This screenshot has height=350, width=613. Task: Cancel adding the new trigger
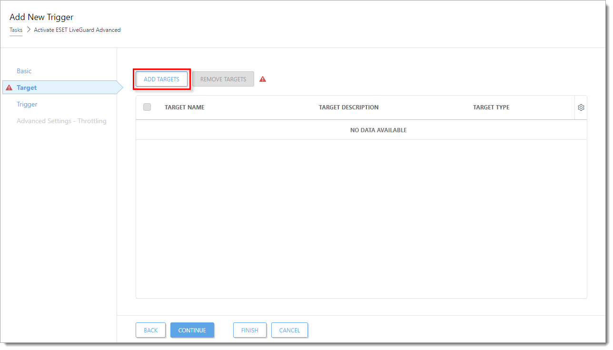(290, 330)
